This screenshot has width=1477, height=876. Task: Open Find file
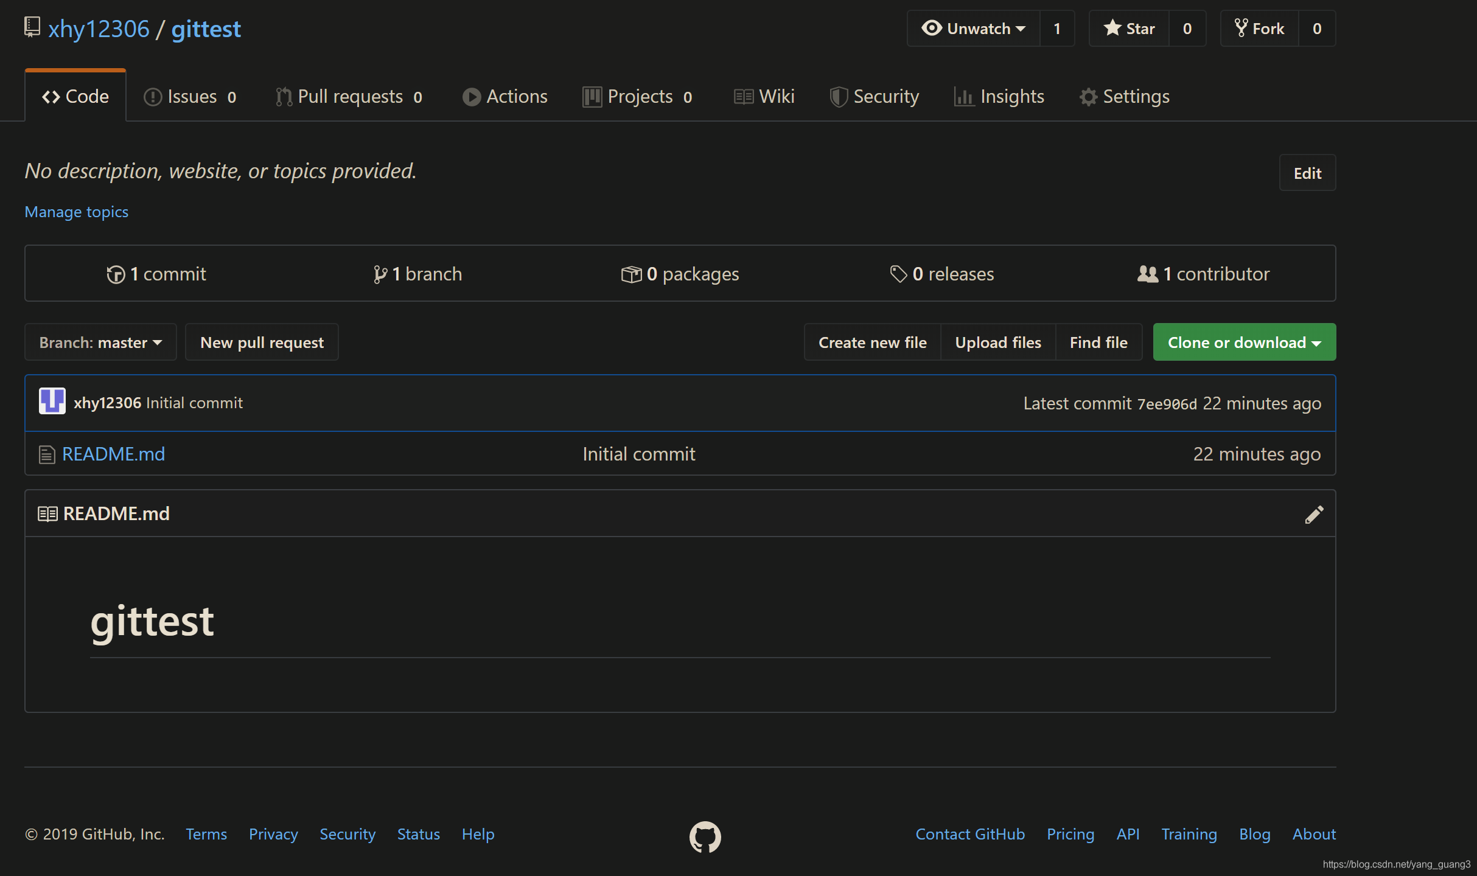pos(1098,342)
